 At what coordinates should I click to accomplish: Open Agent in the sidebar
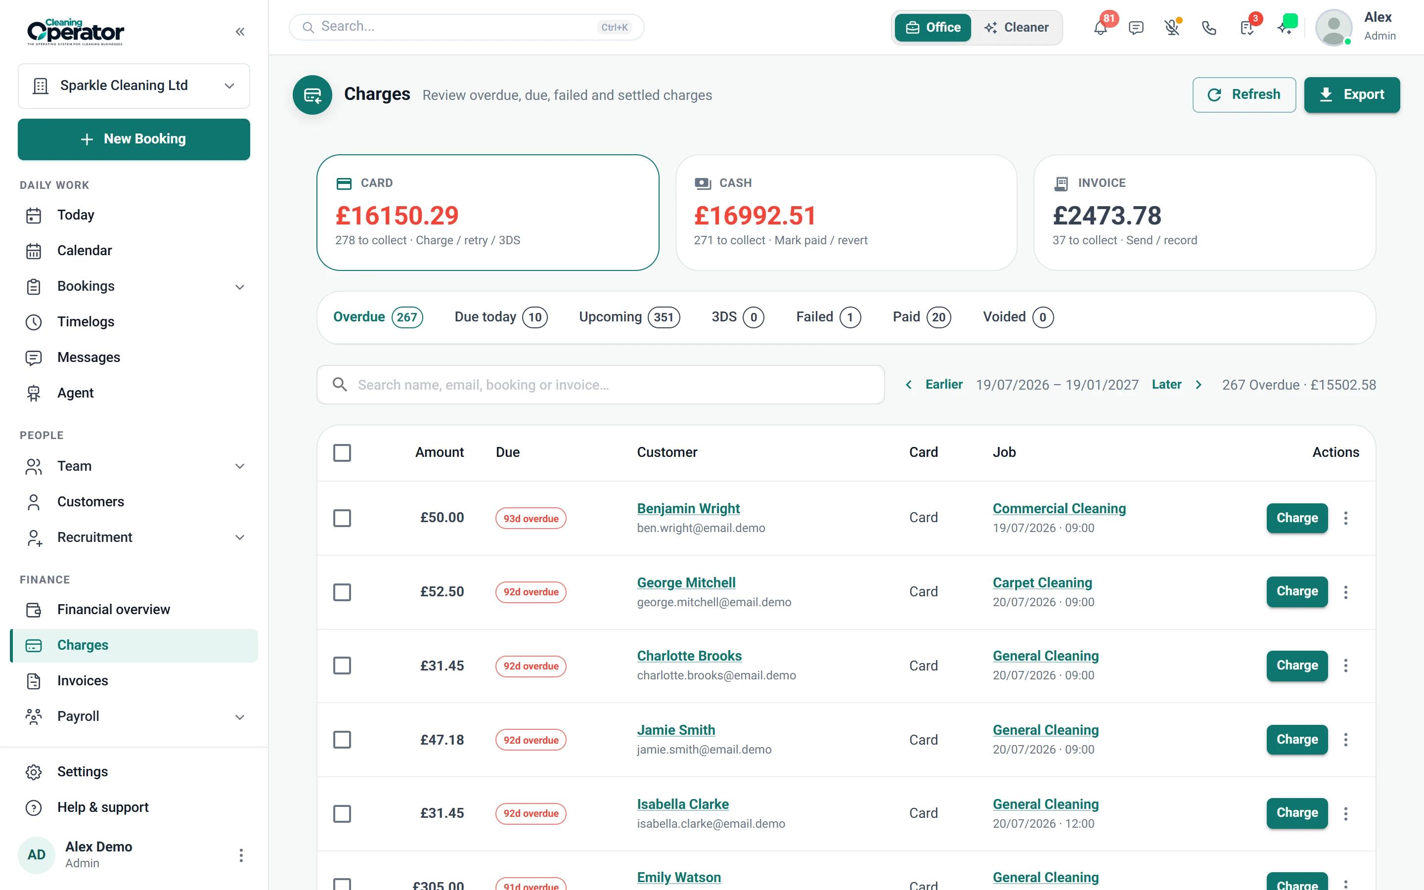[134, 393]
